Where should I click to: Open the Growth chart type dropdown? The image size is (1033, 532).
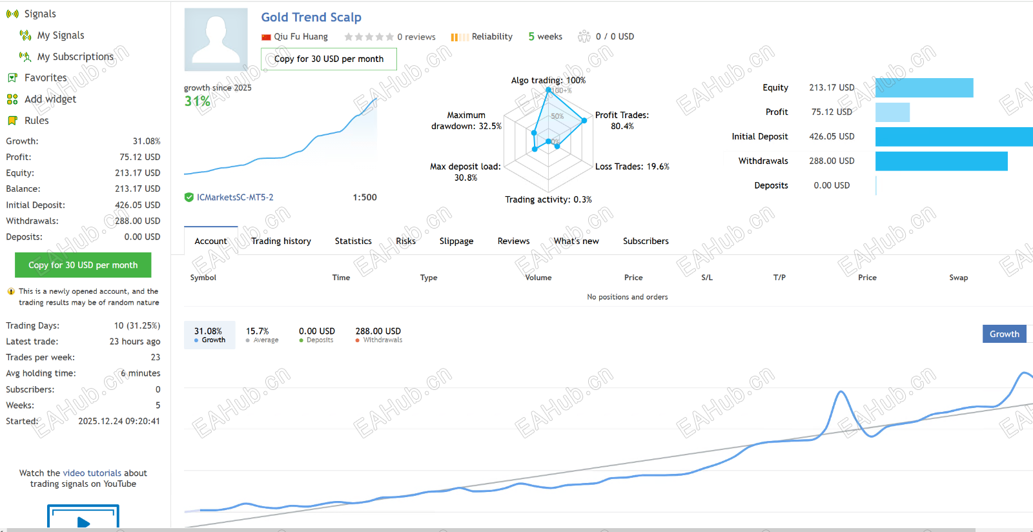[x=1004, y=334]
